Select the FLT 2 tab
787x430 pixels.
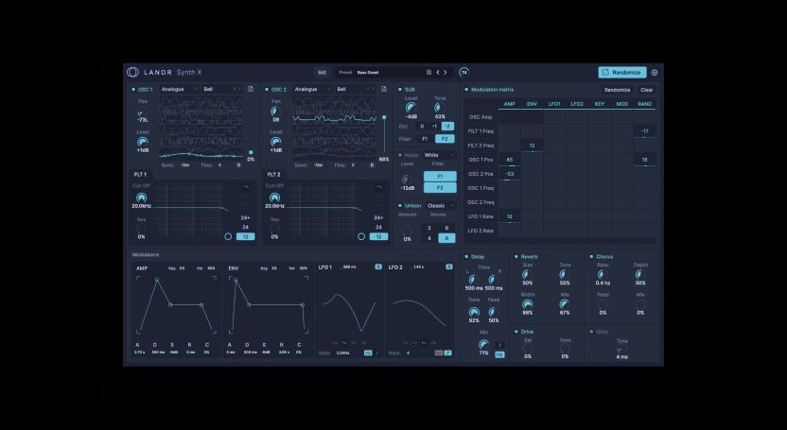tap(274, 175)
